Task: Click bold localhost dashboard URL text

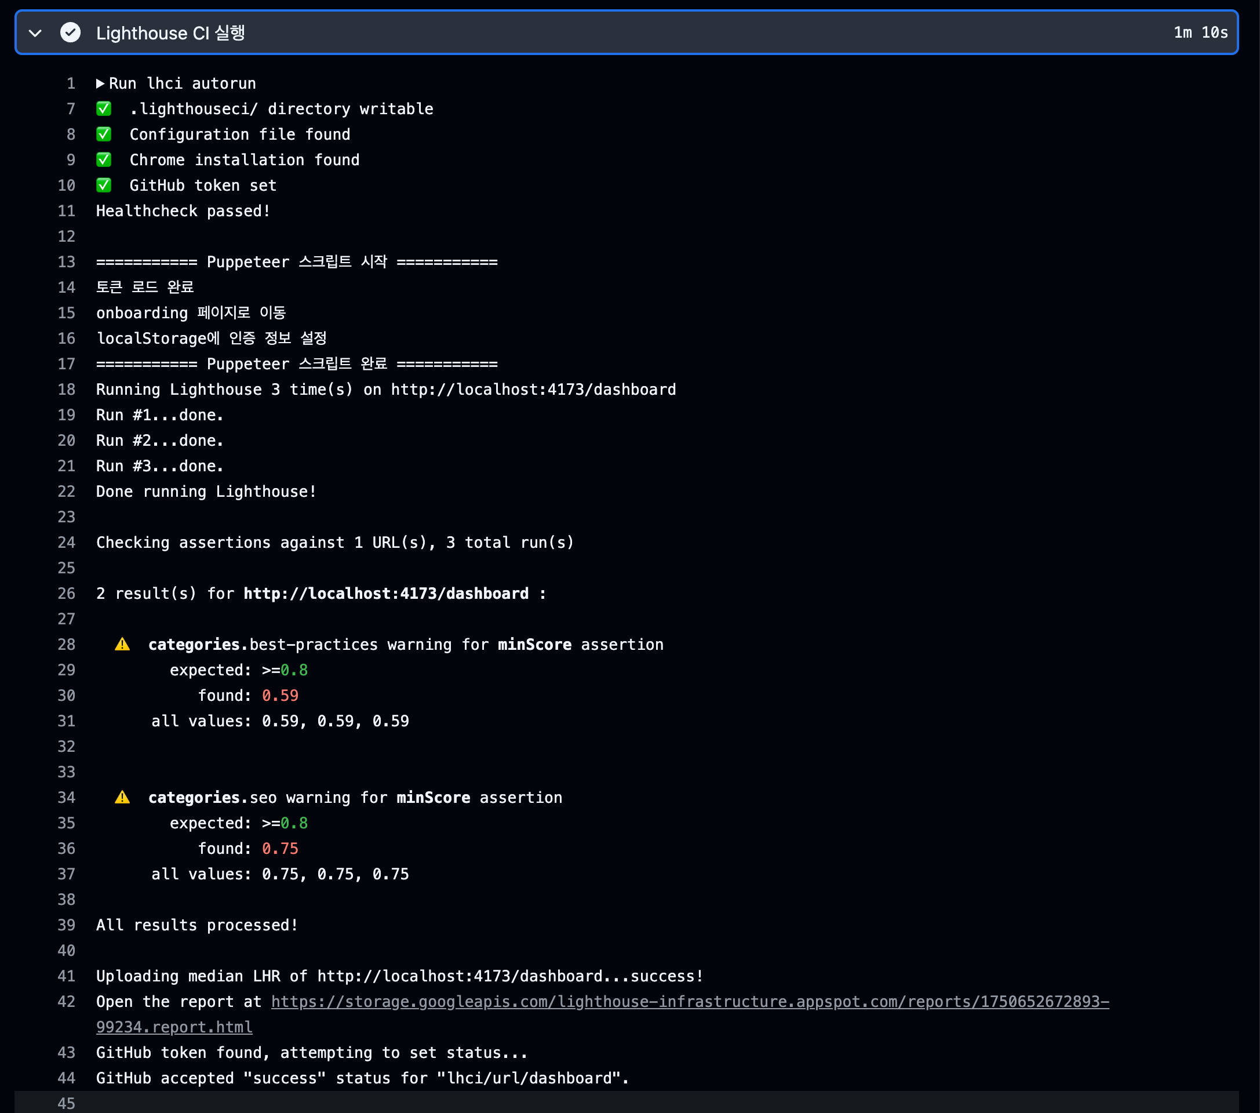Action: (x=386, y=593)
